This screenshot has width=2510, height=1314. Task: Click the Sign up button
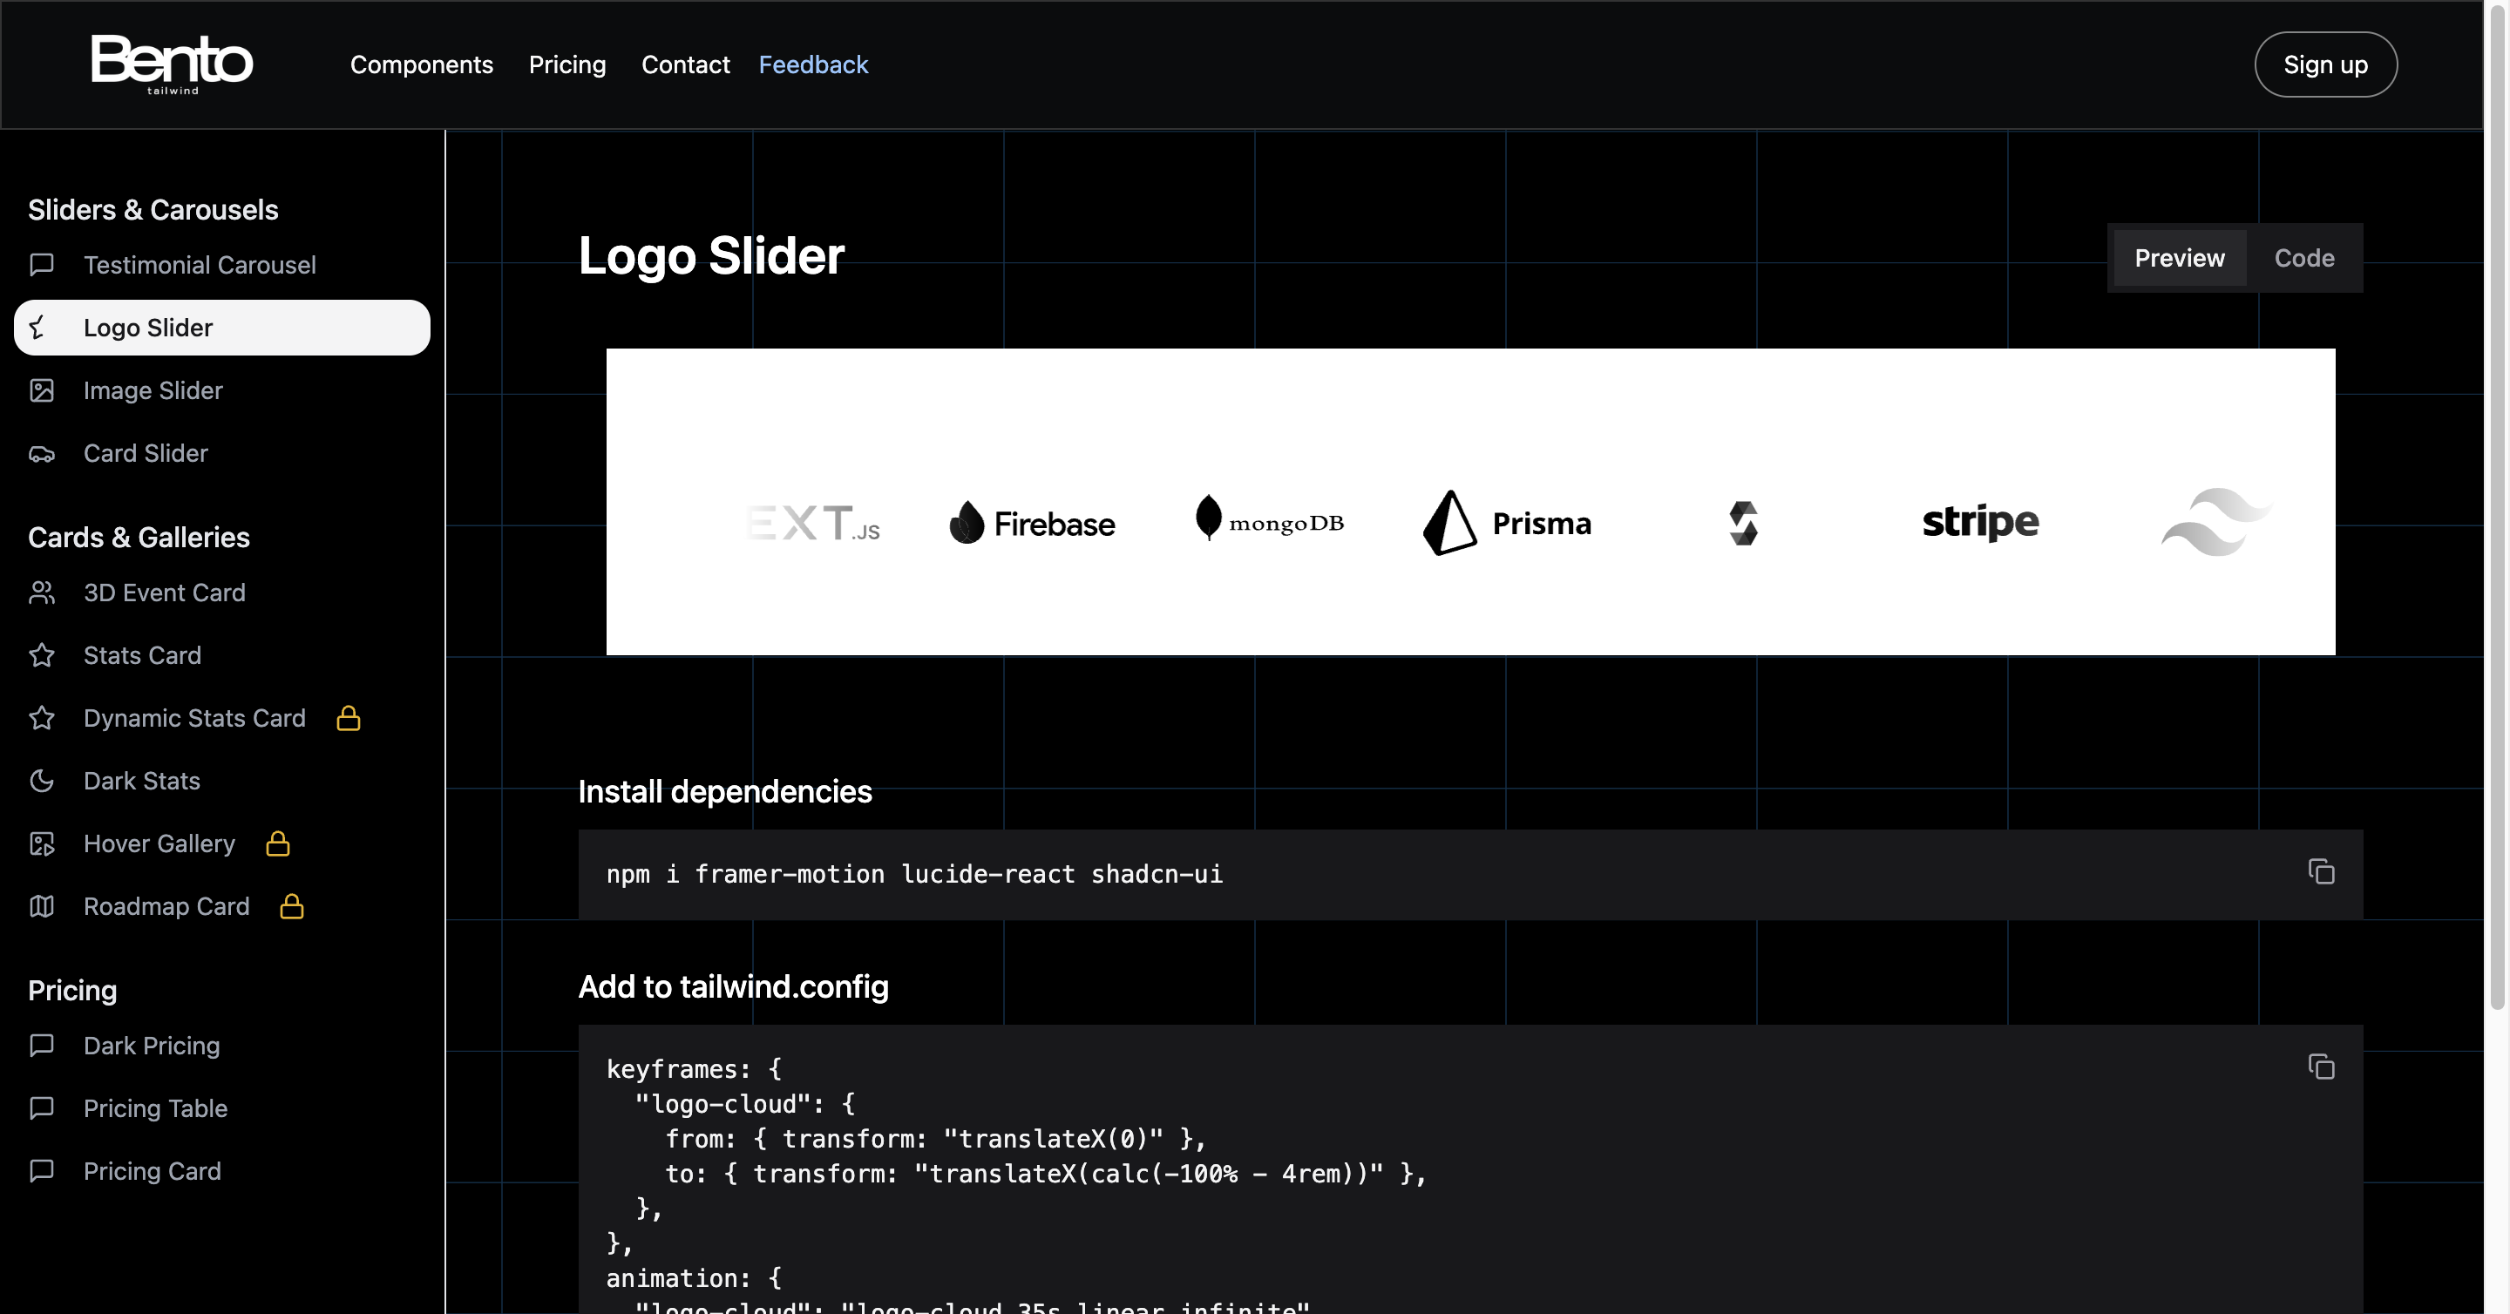point(2325,64)
